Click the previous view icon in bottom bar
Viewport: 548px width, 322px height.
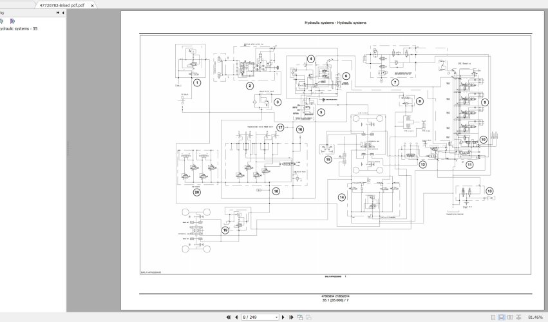tap(301, 317)
